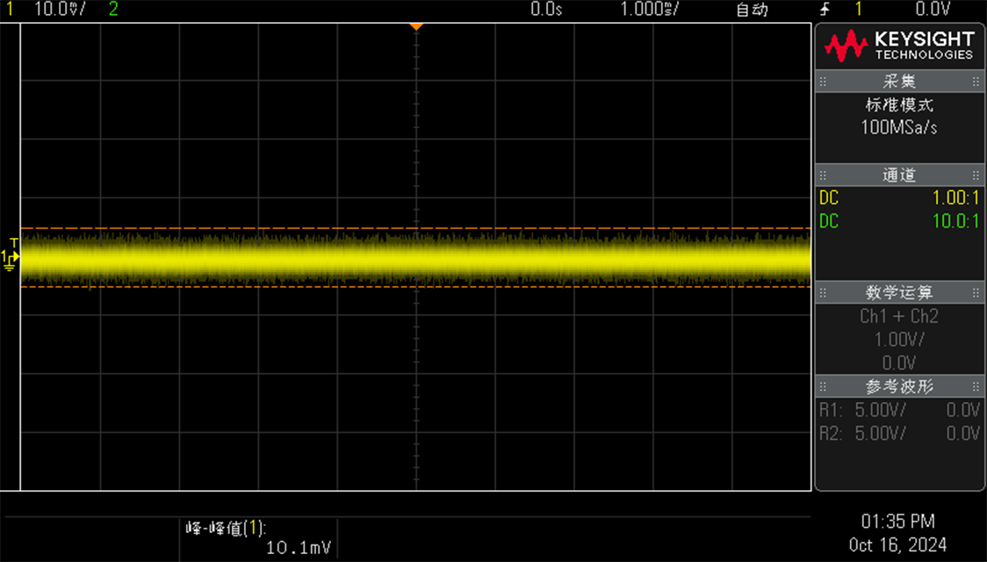Click the 标准模式 acquisition mode text
The height and width of the screenshot is (562, 987).
(x=899, y=104)
